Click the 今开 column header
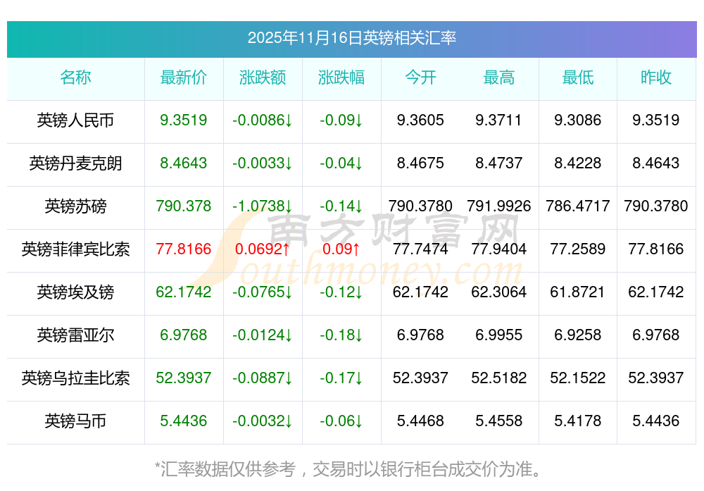This screenshot has height=491, width=704. point(420,77)
